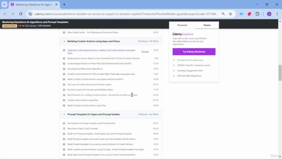Click the URL address field
Viewport: 282px width, 159px height.
(x=126, y=14)
